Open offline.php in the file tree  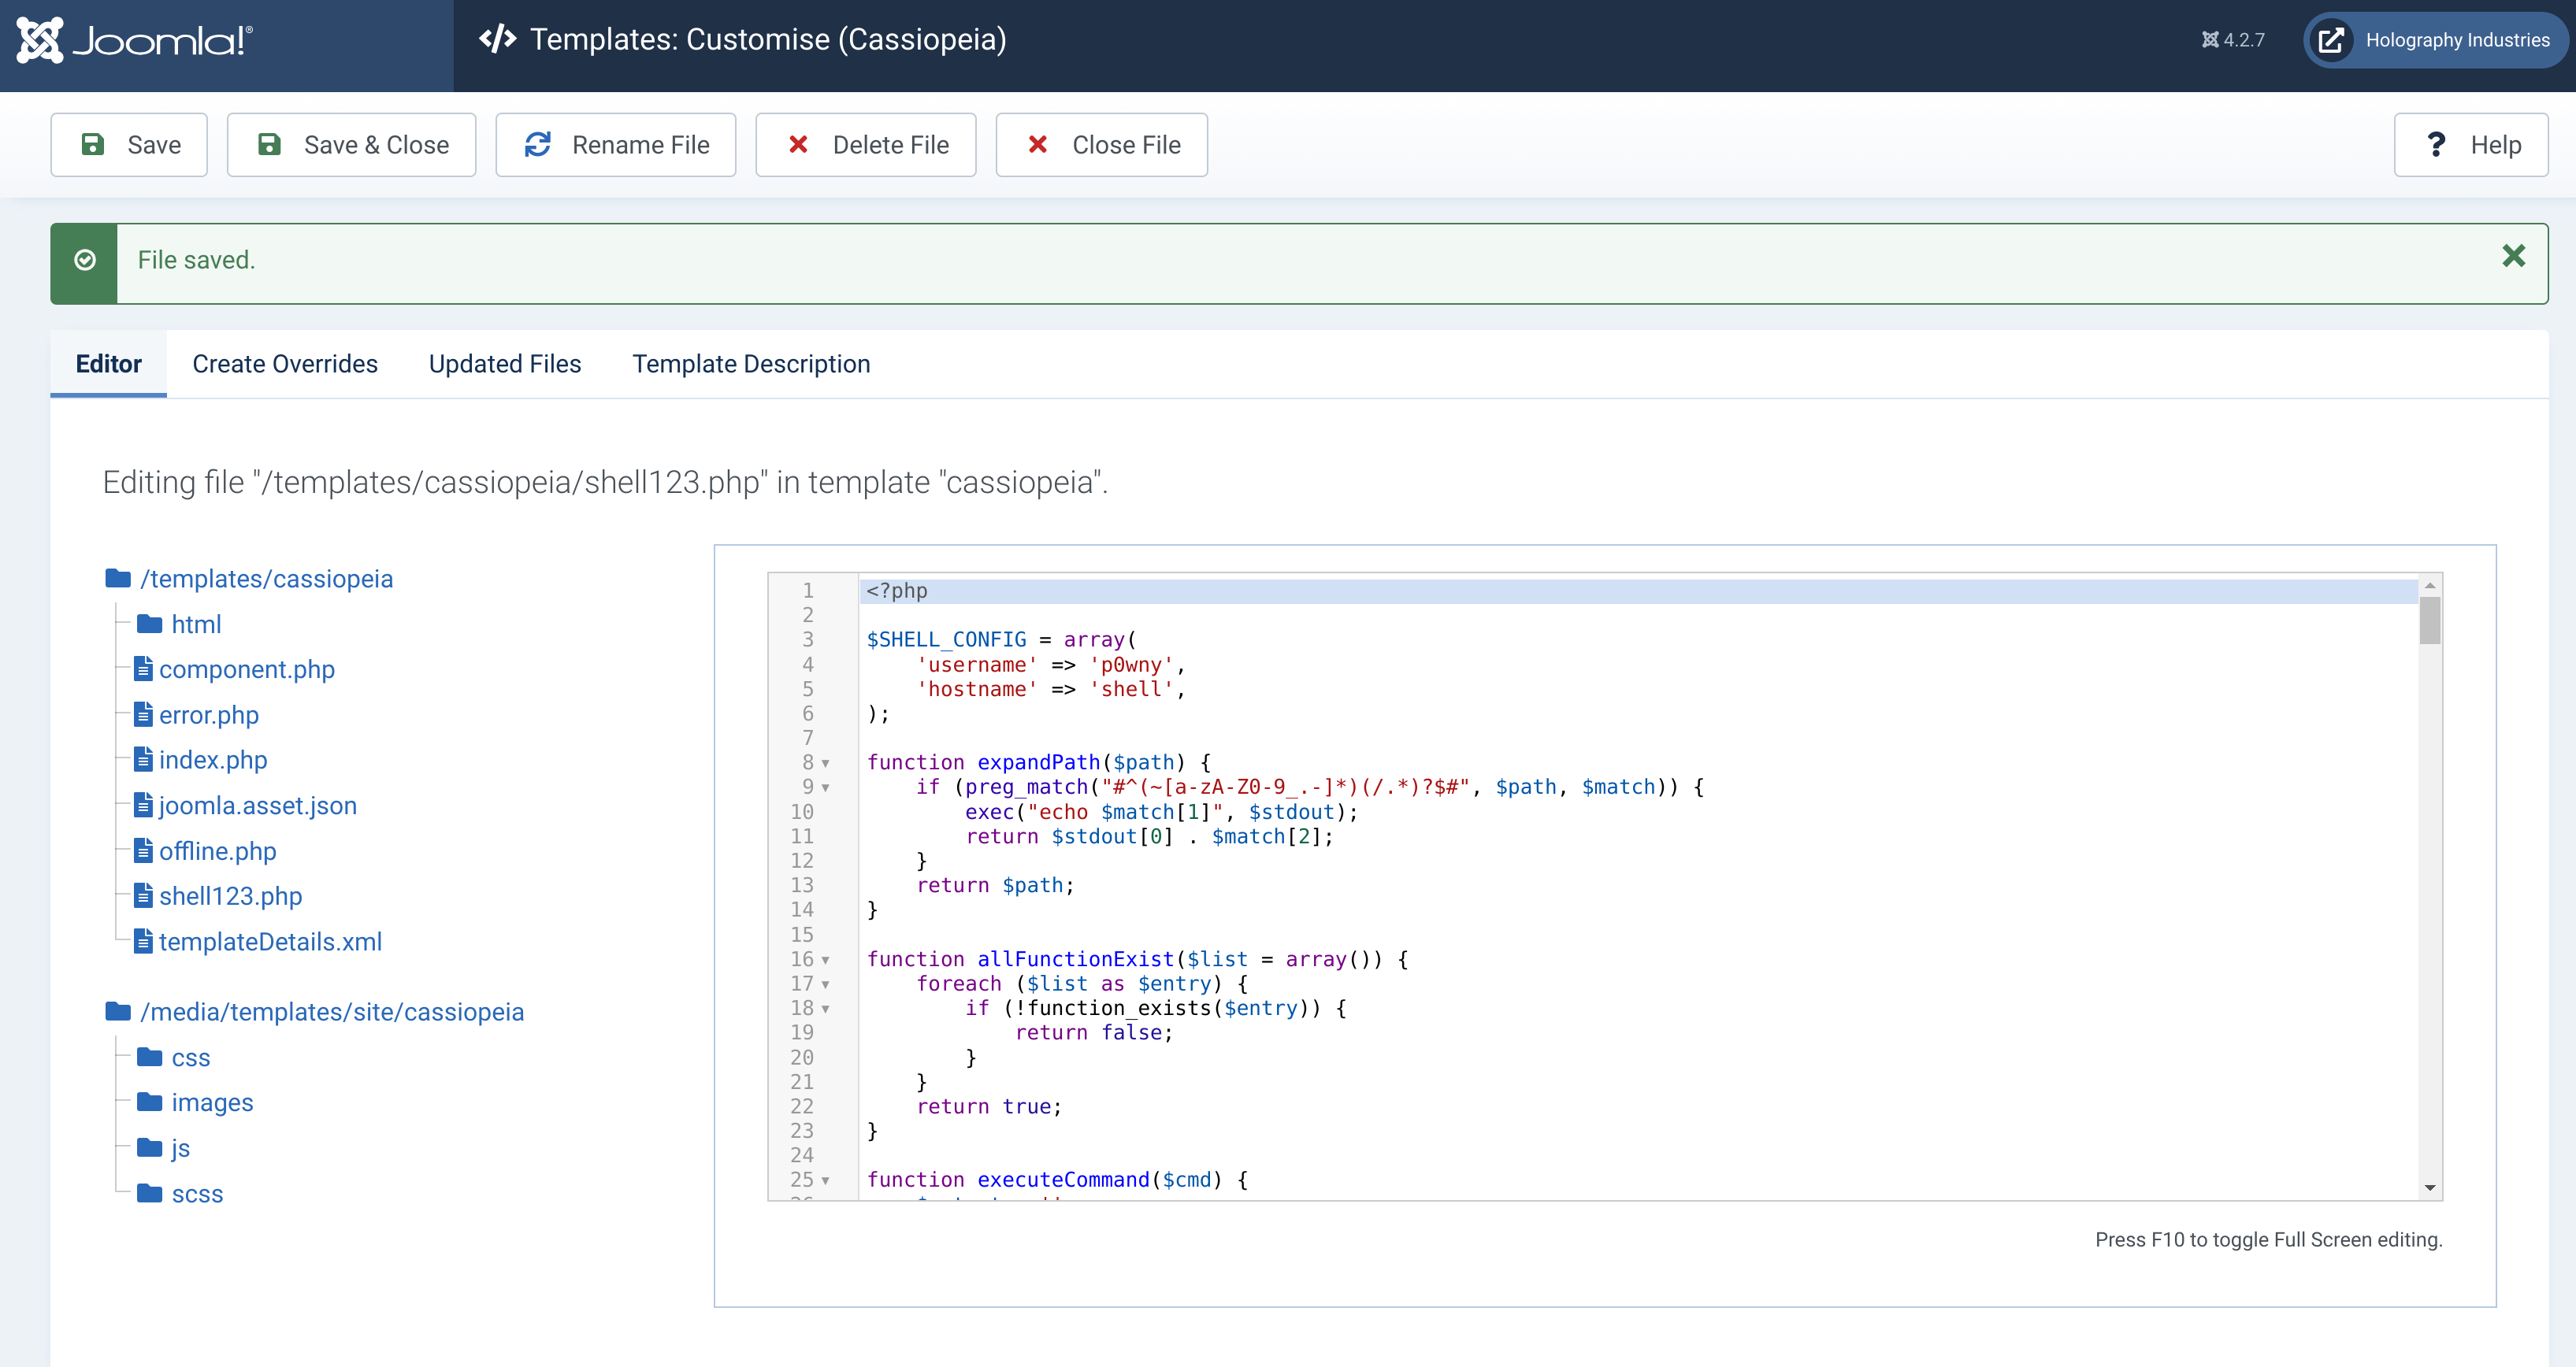click(218, 851)
